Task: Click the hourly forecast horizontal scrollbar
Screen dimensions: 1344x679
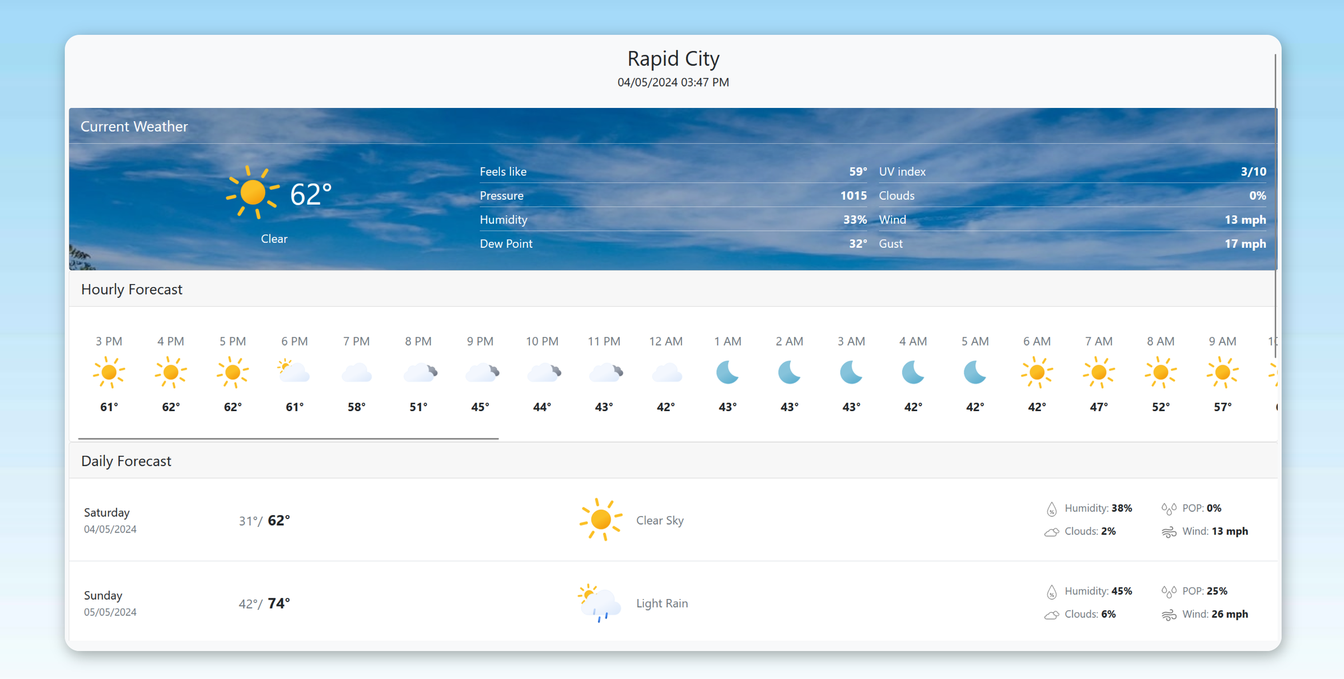Action: (x=288, y=438)
